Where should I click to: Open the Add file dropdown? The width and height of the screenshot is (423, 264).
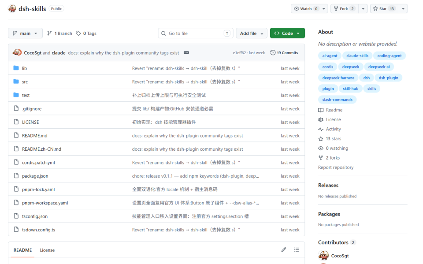pyautogui.click(x=252, y=33)
